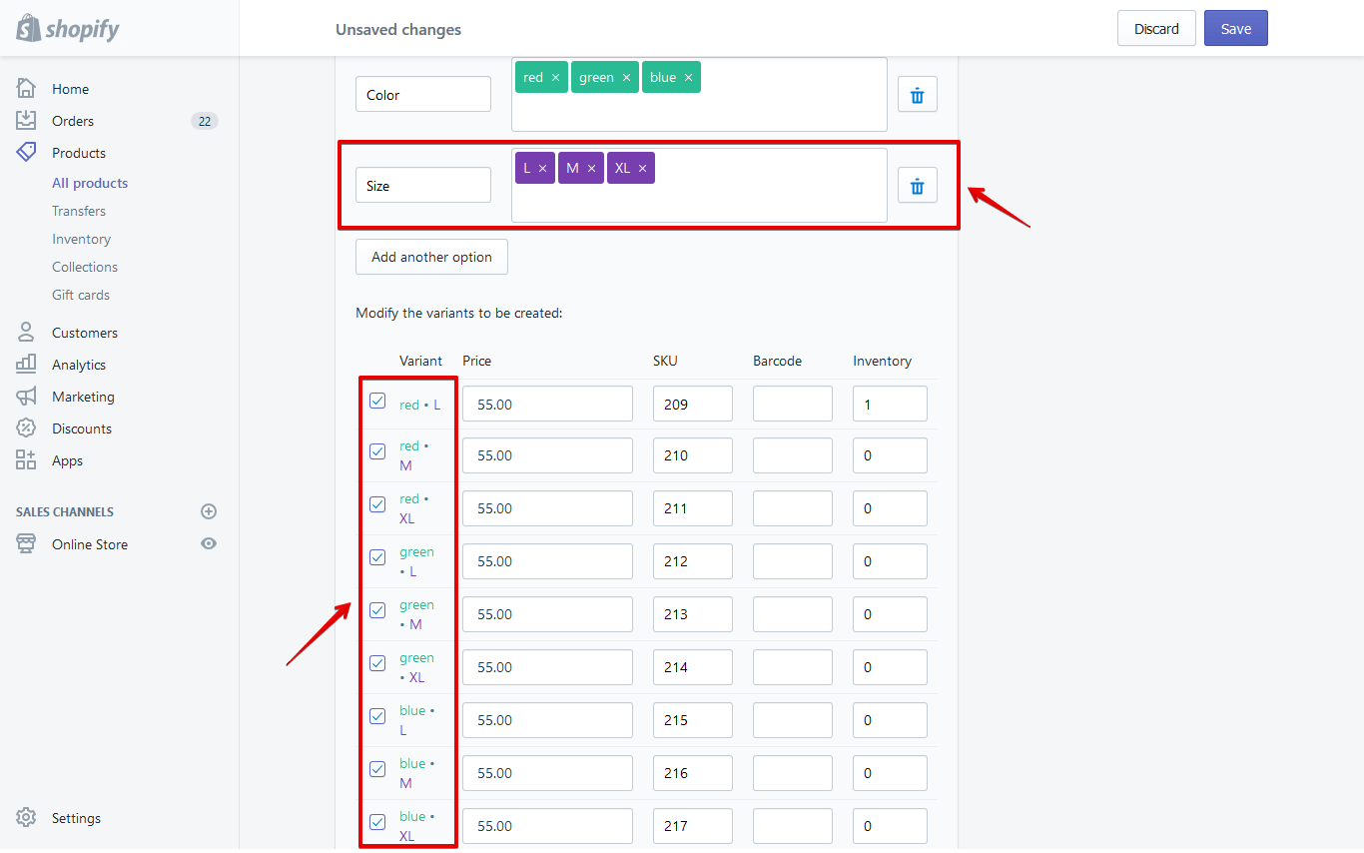The width and height of the screenshot is (1364, 853).
Task: Remove the XL size tag
Action: 642,169
